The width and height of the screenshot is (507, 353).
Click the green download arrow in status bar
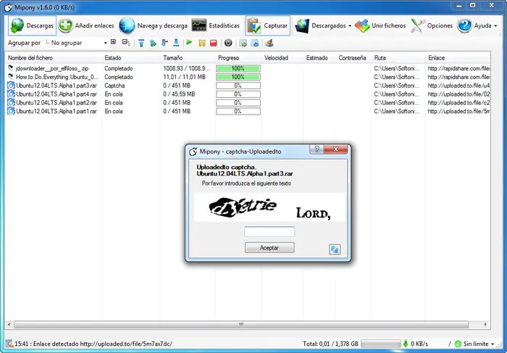[x=406, y=344]
